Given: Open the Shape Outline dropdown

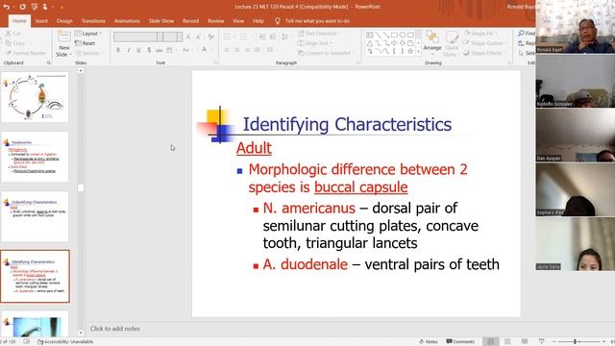Looking at the screenshot, I should pyautogui.click(x=484, y=43).
